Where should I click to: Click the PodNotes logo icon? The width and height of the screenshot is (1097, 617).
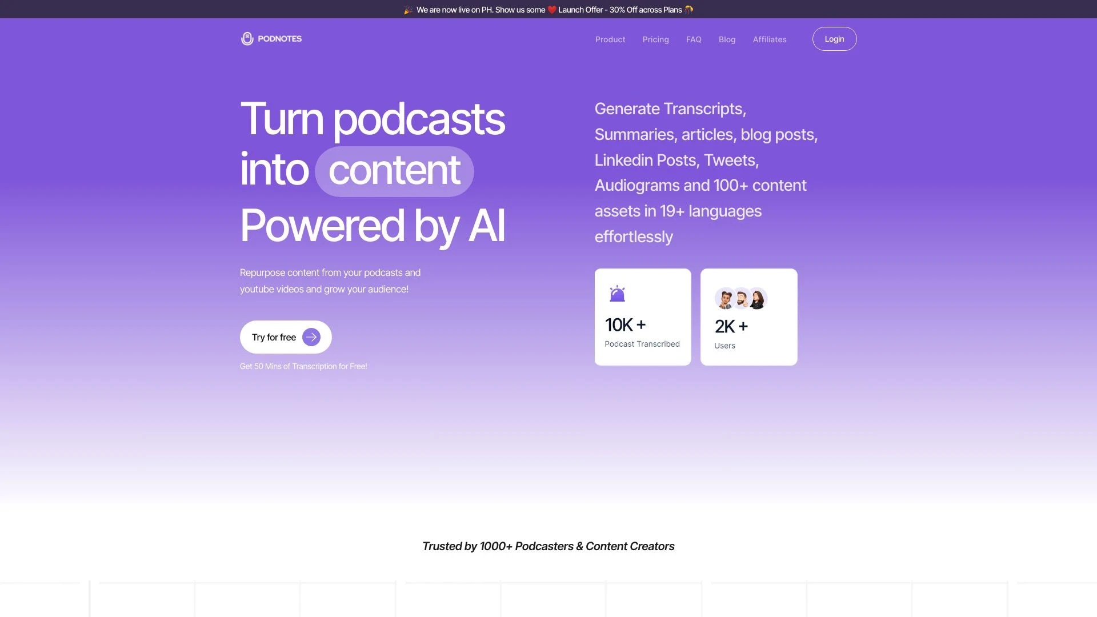point(246,38)
